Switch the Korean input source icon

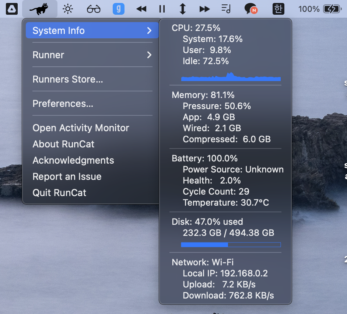pyautogui.click(x=278, y=9)
